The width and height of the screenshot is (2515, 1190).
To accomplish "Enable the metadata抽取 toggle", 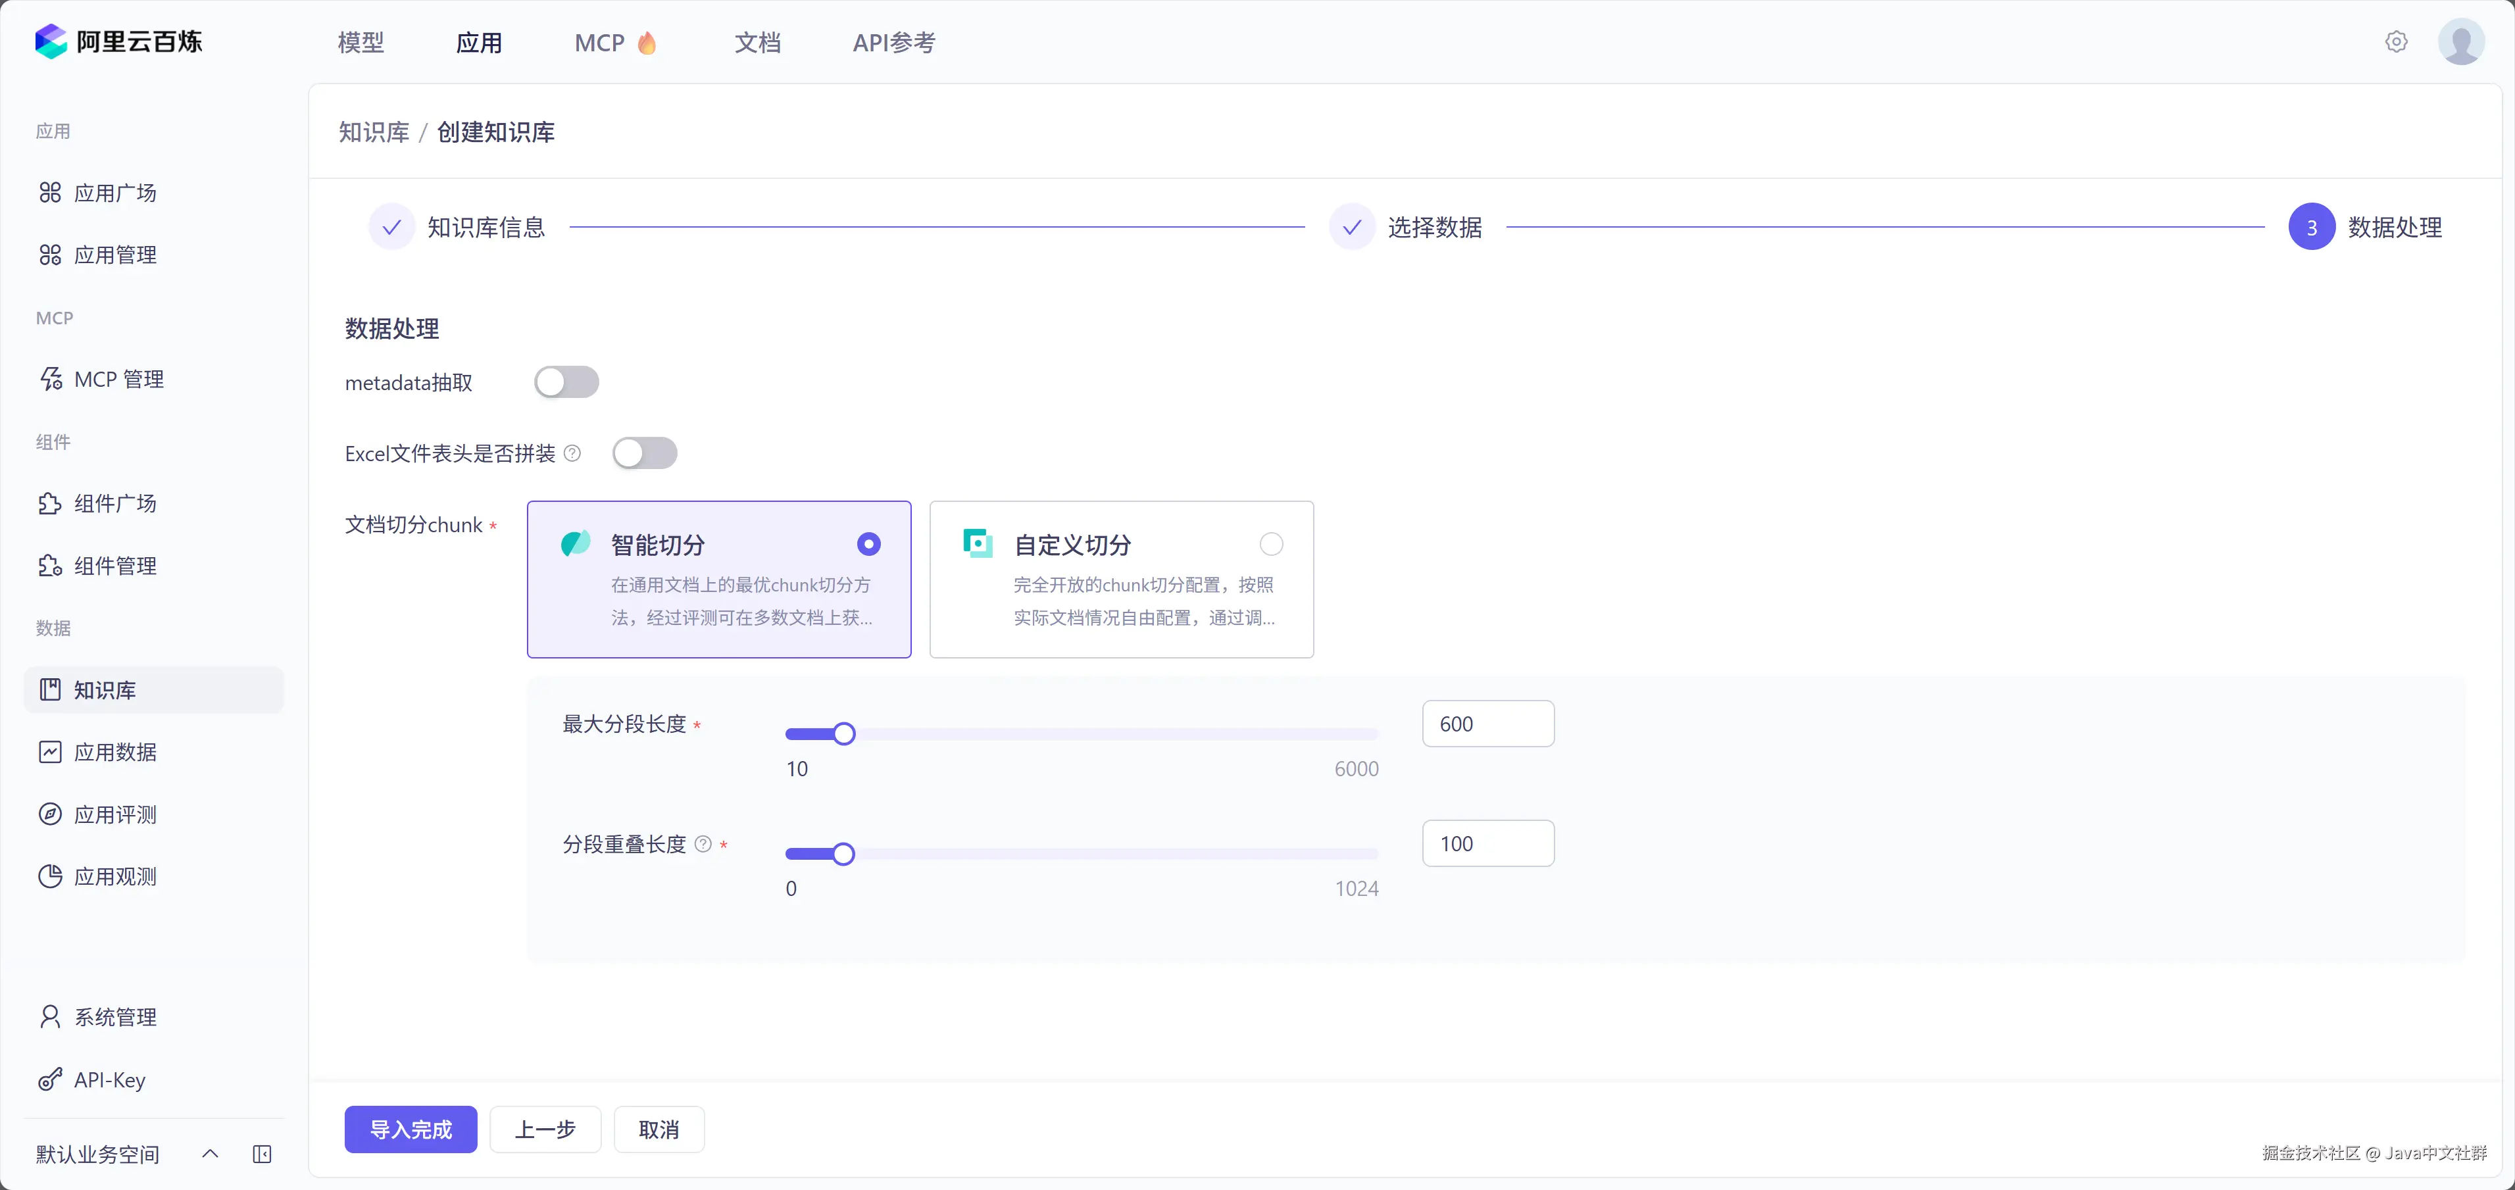I will [566, 382].
